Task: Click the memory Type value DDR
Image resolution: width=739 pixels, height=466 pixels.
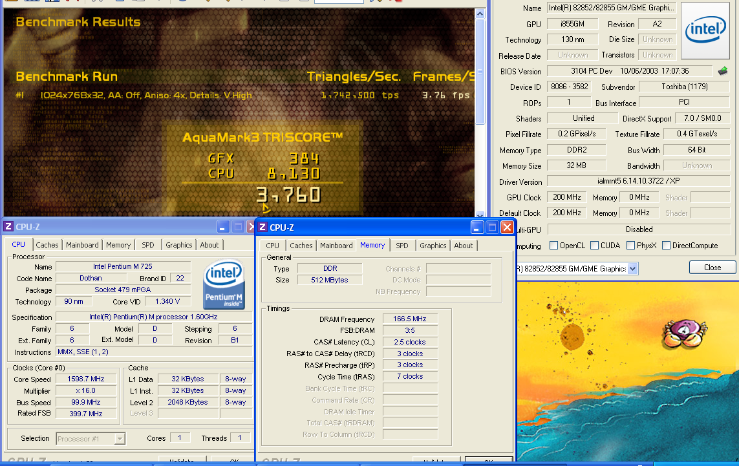Action: pos(330,269)
